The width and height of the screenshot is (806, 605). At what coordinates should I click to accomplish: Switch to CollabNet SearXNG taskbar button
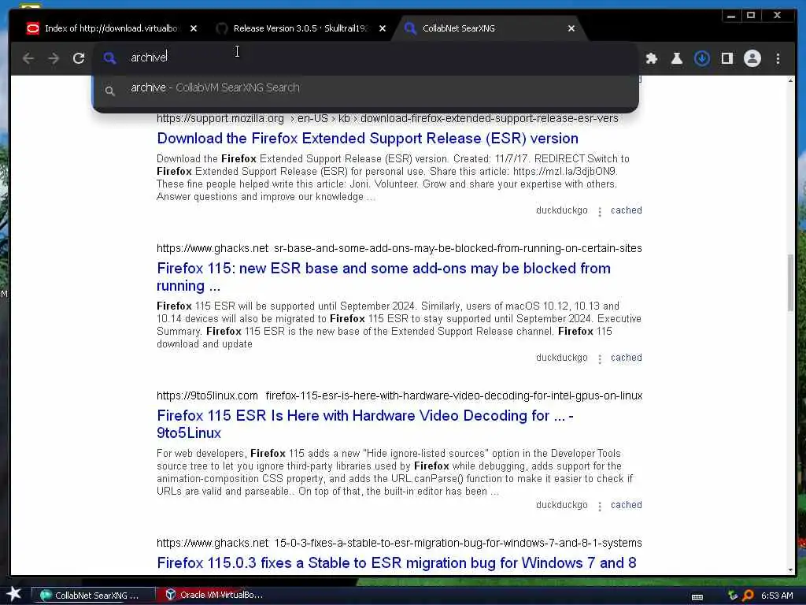(x=93, y=596)
